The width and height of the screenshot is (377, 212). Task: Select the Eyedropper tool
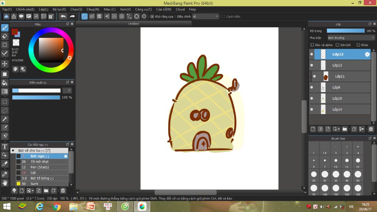pyautogui.click(x=5, y=174)
